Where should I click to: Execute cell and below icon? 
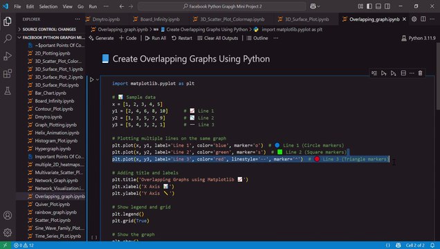click(393, 73)
